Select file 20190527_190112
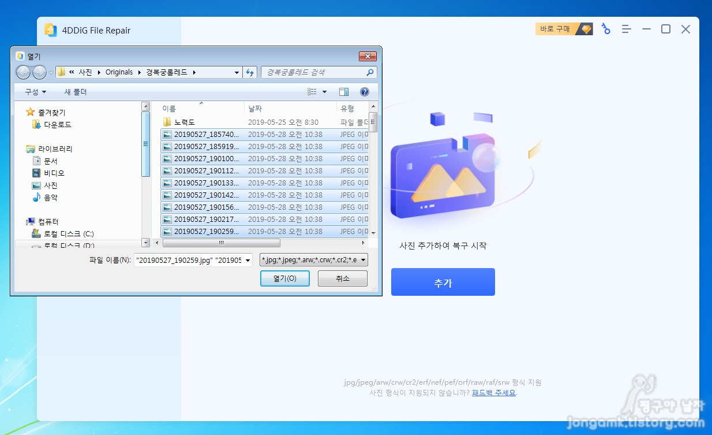This screenshot has width=712, height=435. coord(265,170)
